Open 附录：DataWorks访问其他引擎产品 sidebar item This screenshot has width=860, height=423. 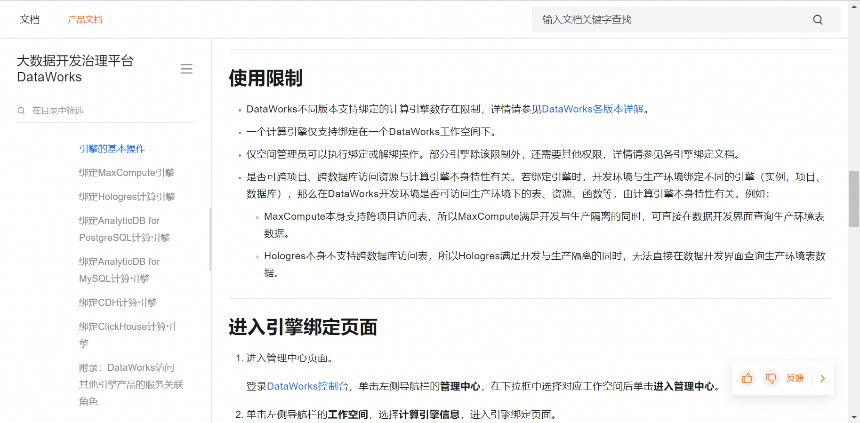tap(131, 384)
